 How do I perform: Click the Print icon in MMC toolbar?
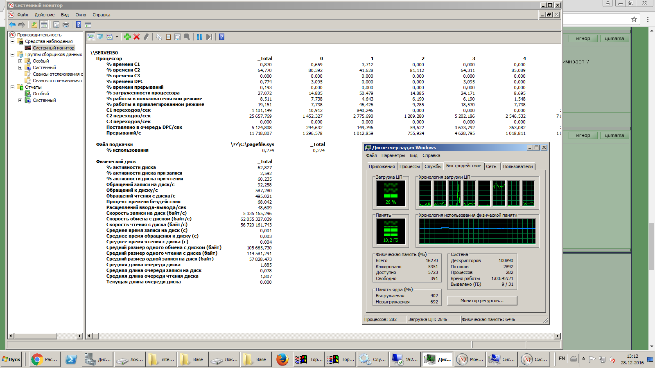tap(65, 25)
